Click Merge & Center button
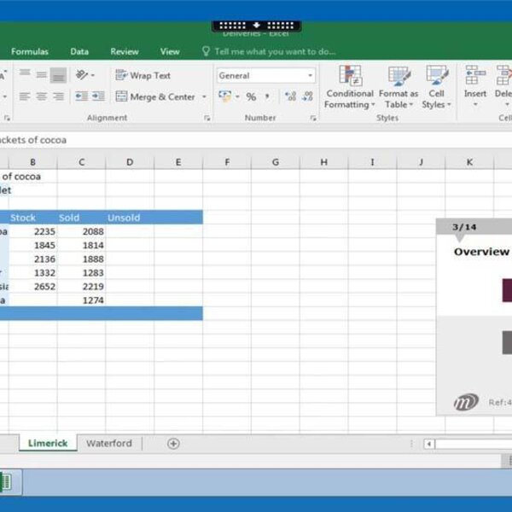512x512 pixels. coord(155,96)
